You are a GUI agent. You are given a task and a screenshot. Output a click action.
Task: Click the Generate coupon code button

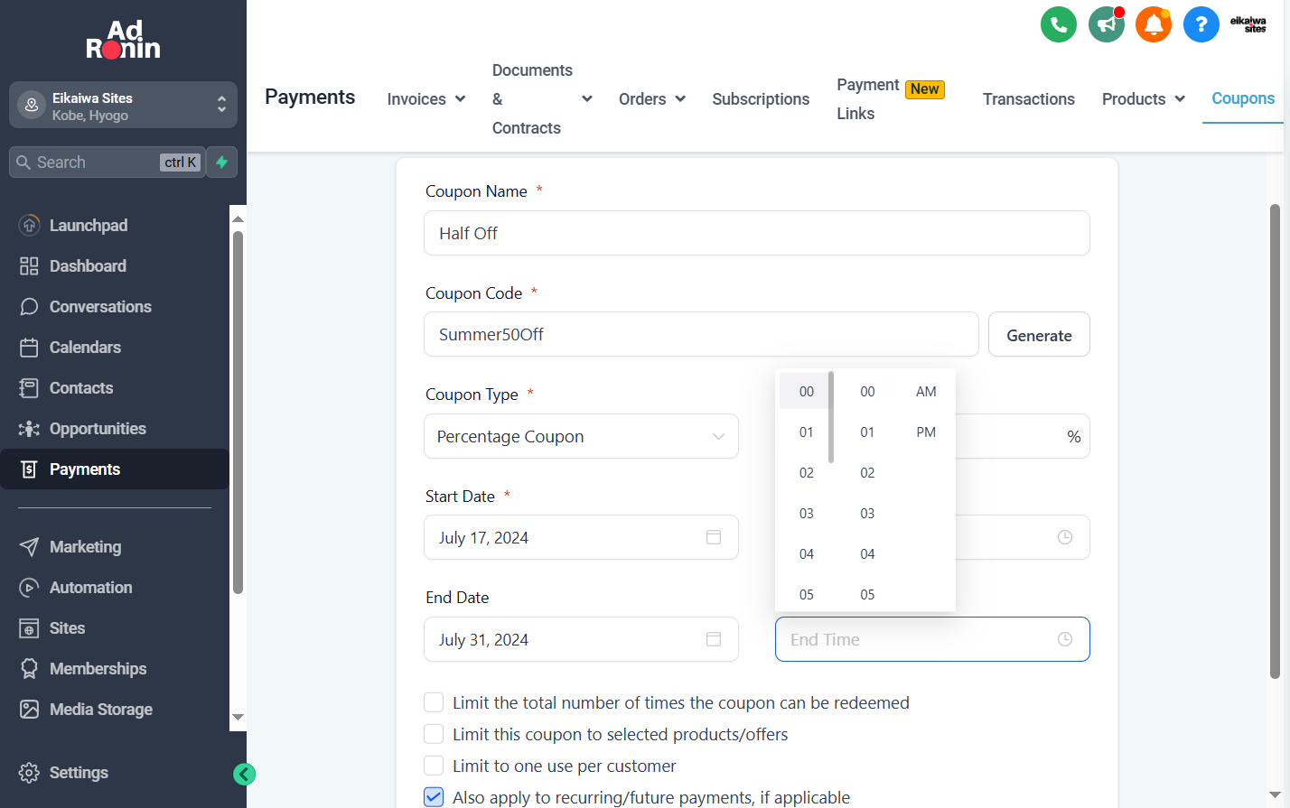(x=1039, y=335)
